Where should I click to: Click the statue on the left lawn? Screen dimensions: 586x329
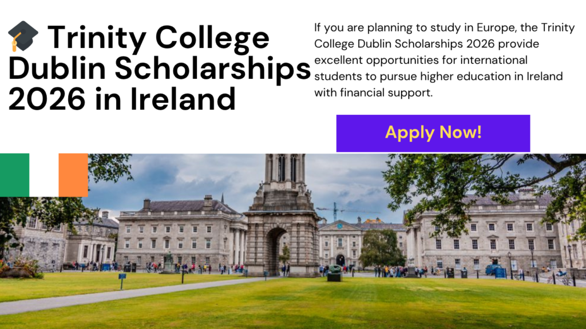[169, 263]
